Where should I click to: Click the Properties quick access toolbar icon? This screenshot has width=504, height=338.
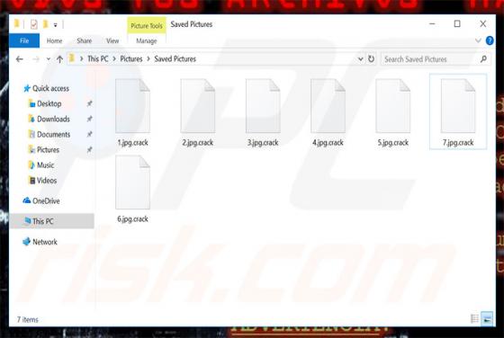34,24
